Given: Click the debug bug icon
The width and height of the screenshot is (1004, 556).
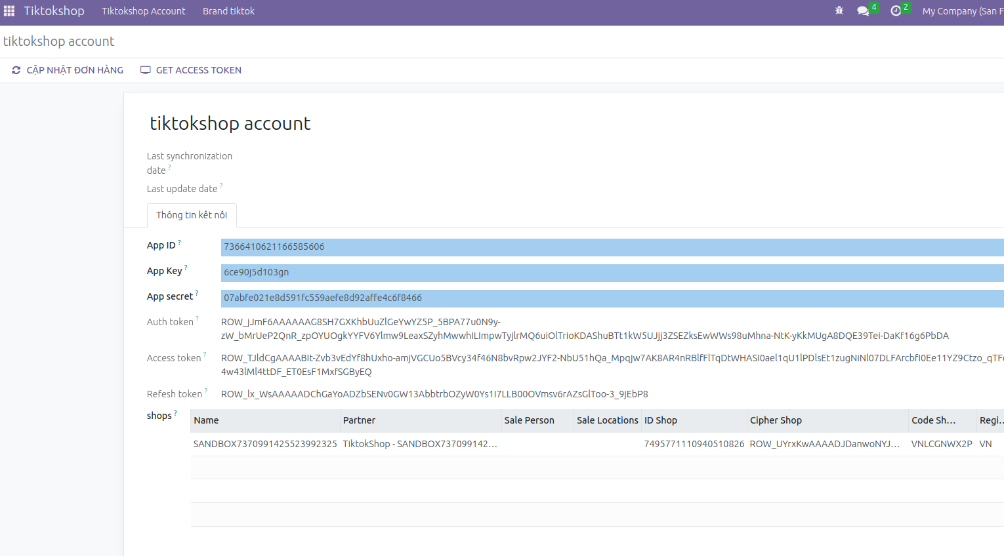Looking at the screenshot, I should coord(839,11).
